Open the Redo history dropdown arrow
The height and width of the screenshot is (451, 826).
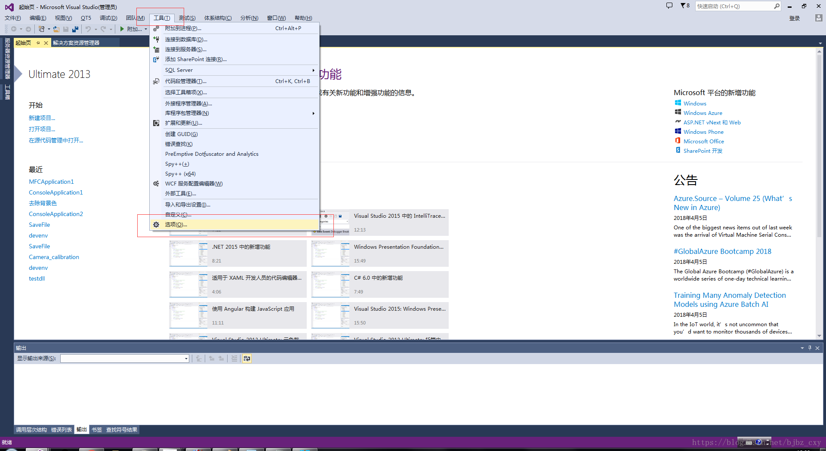[111, 29]
